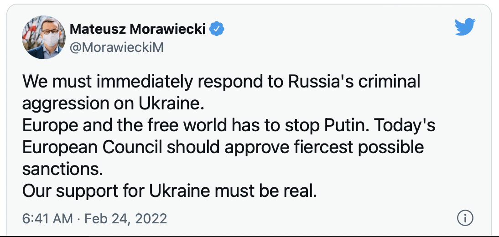The height and width of the screenshot is (237, 499).
Task: Open the circled info icon
Action: click(x=465, y=218)
